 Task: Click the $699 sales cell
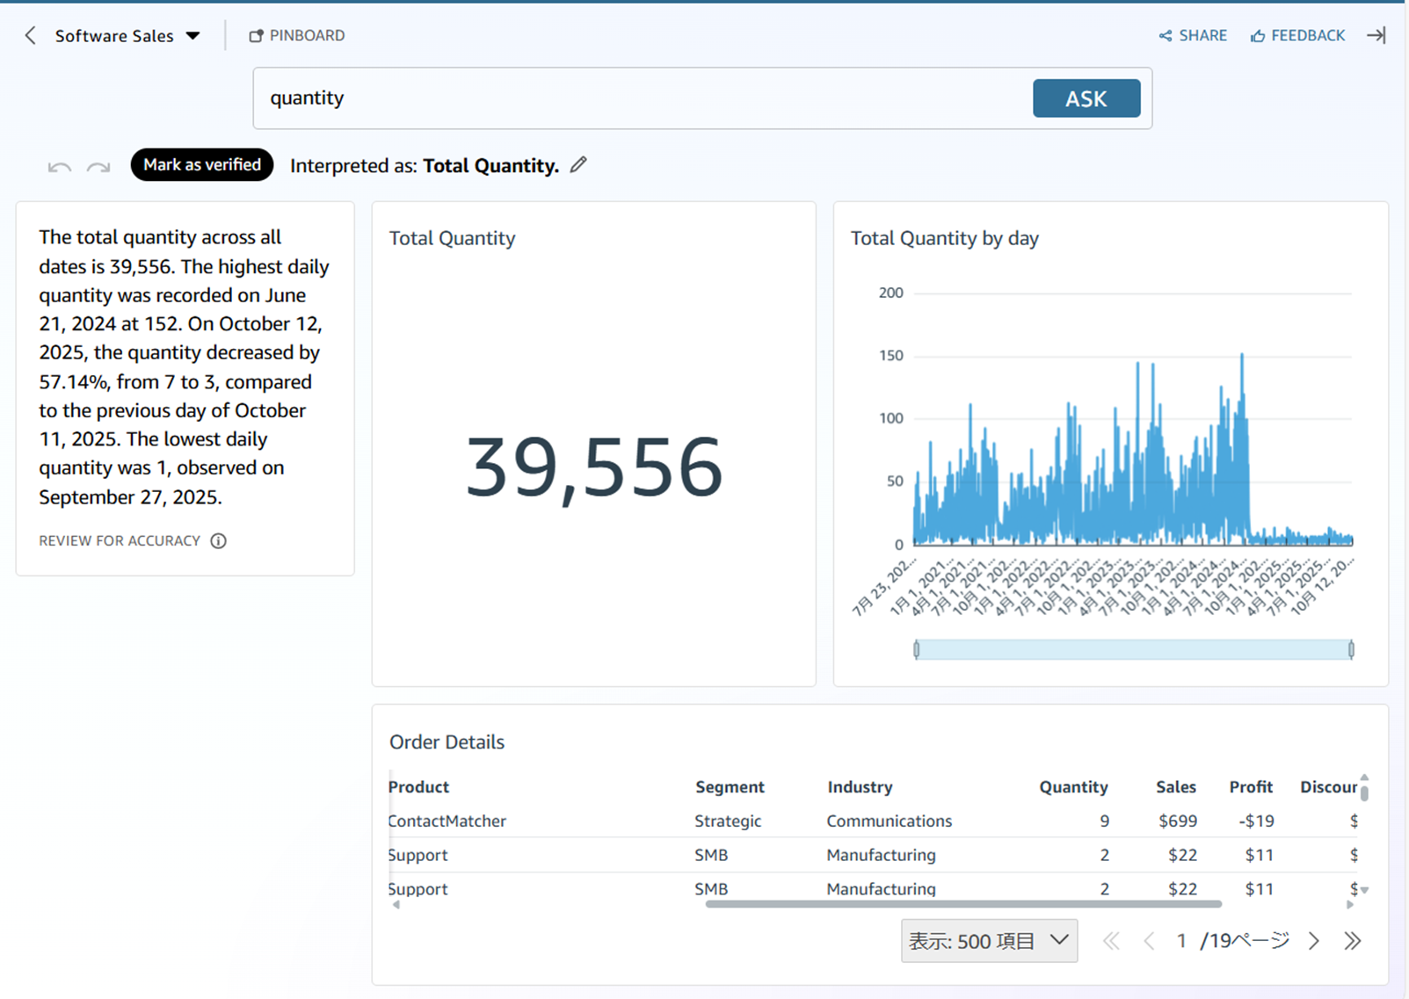(1178, 821)
